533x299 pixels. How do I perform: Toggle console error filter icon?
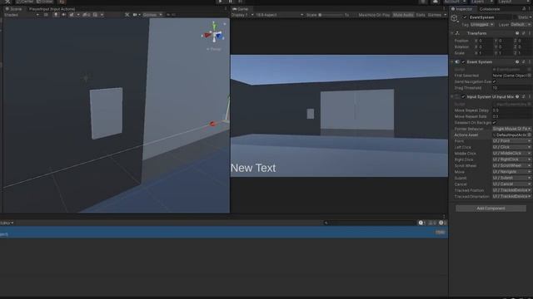(442, 223)
